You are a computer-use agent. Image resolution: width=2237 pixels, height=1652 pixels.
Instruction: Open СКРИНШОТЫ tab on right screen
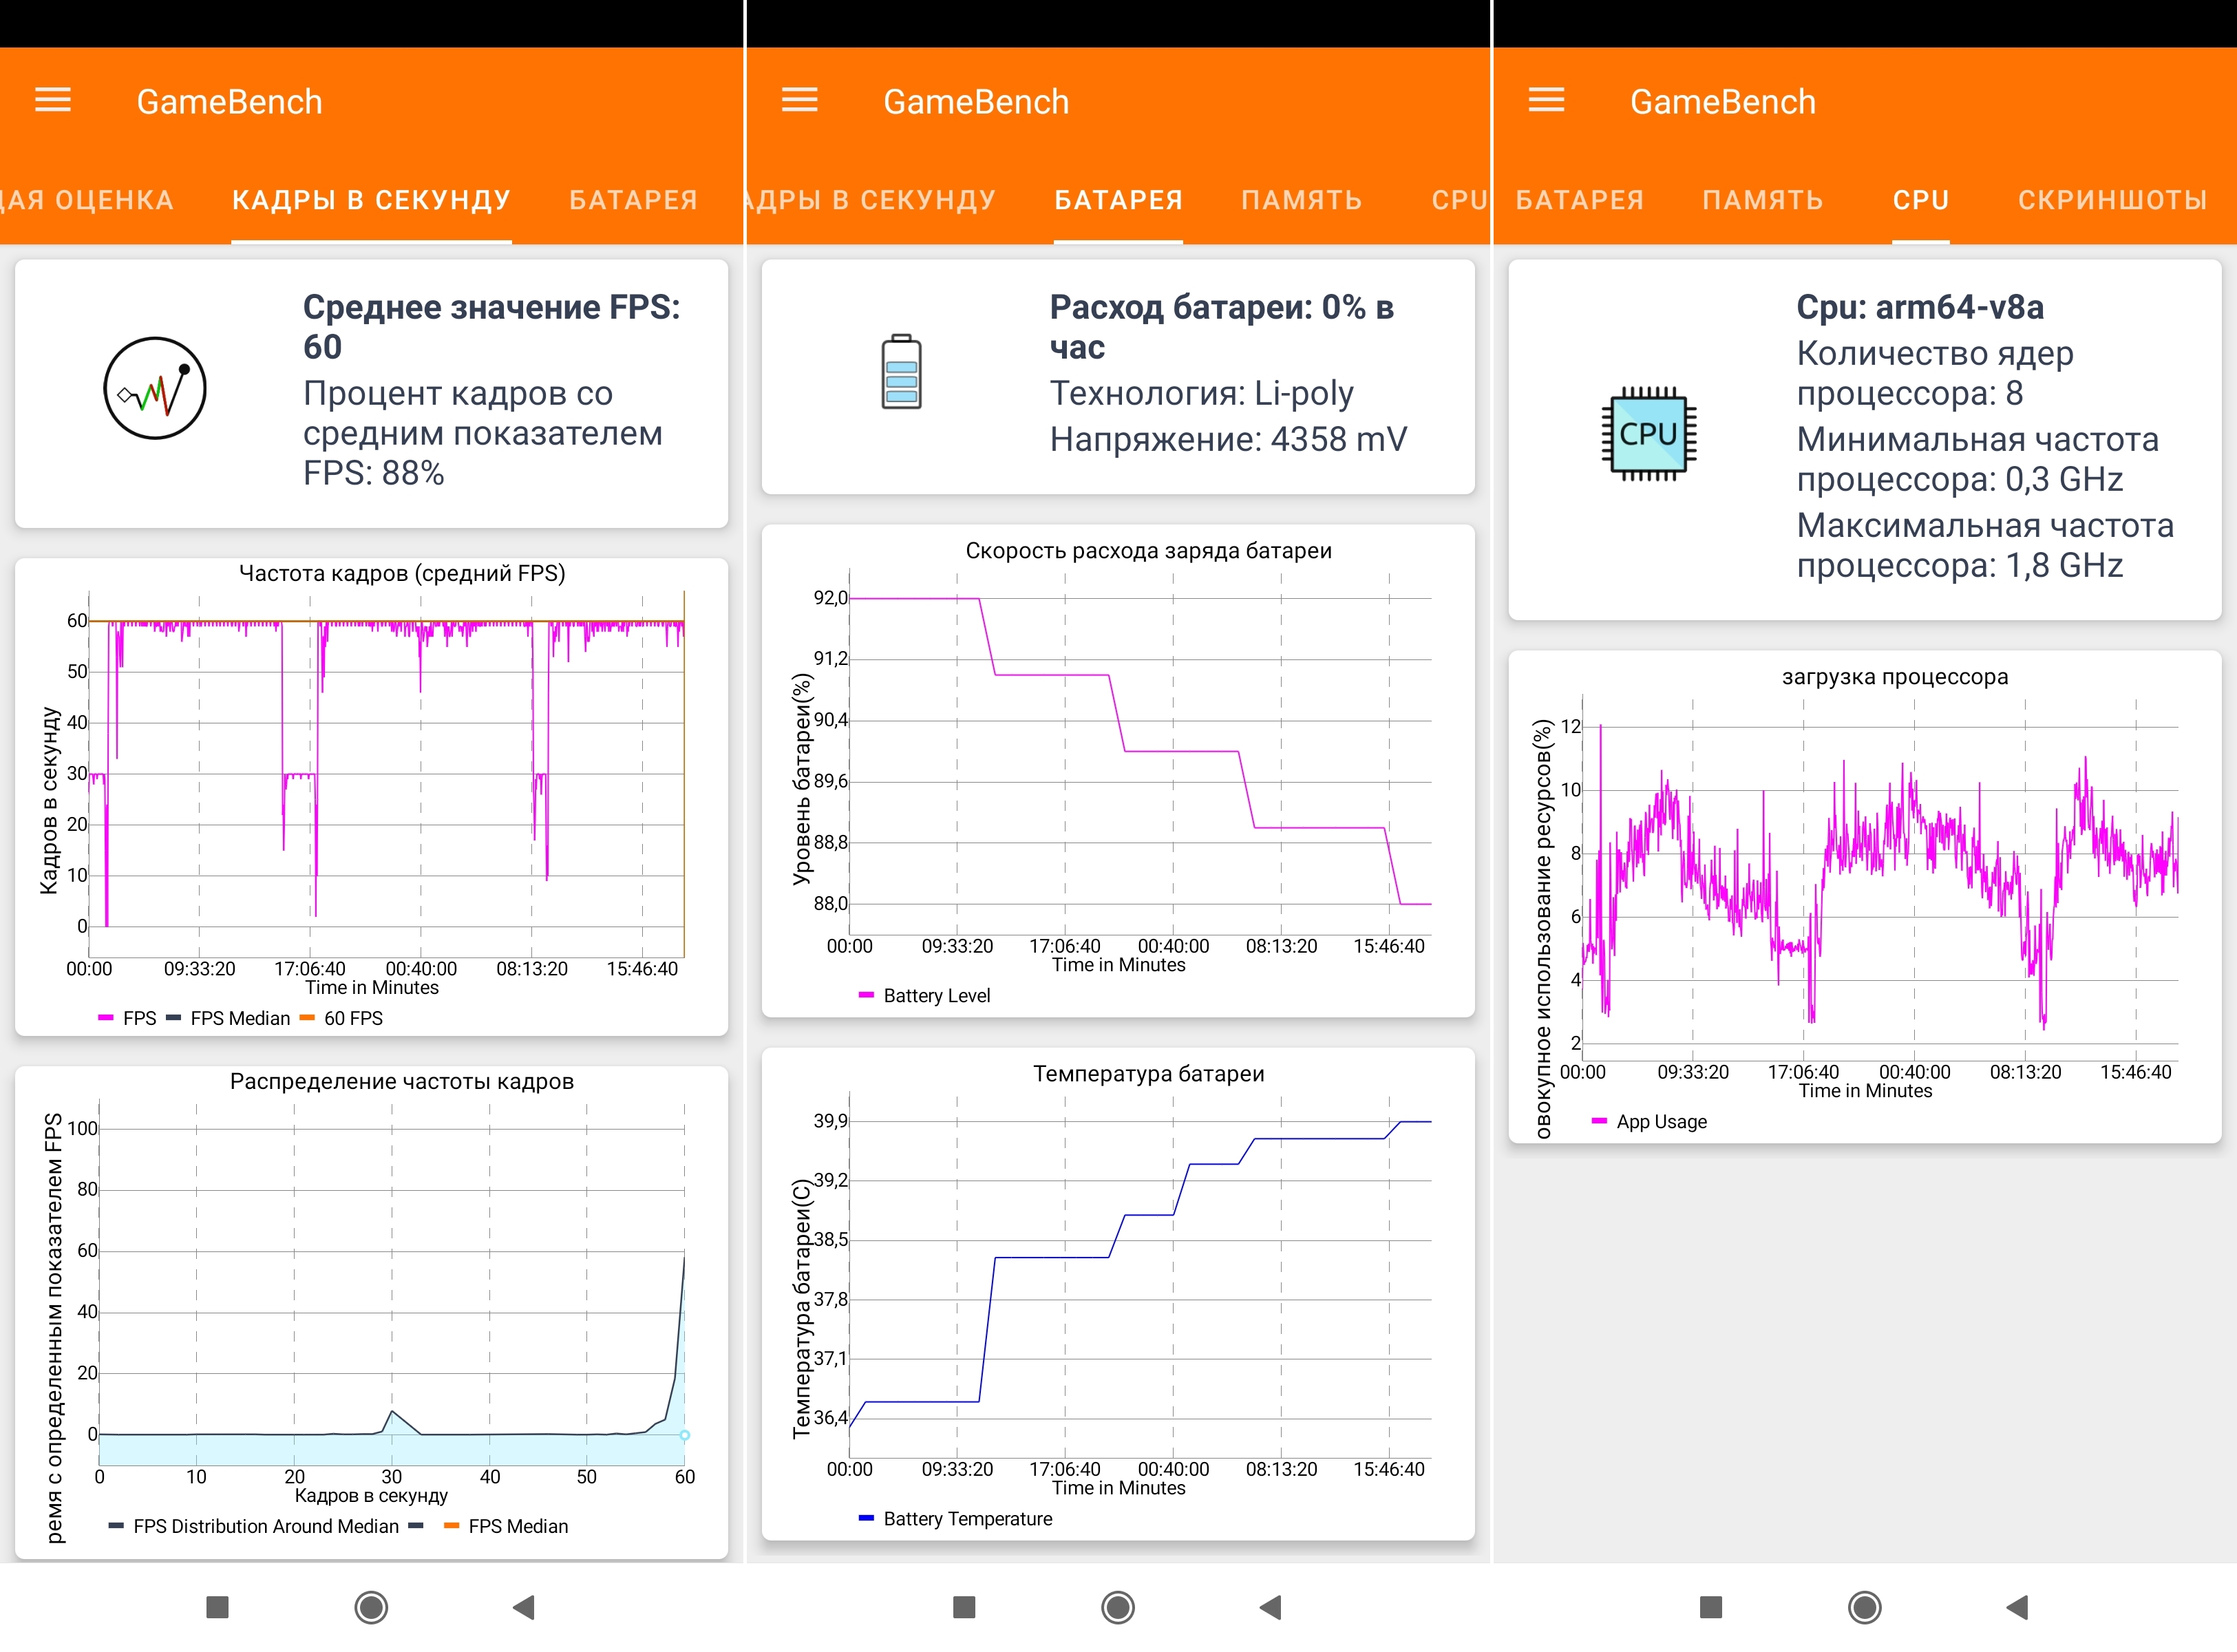tap(2112, 200)
